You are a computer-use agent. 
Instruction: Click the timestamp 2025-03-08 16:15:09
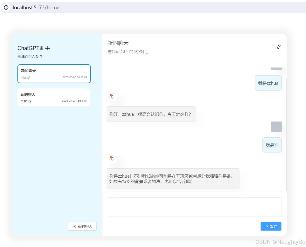(x=75, y=77)
